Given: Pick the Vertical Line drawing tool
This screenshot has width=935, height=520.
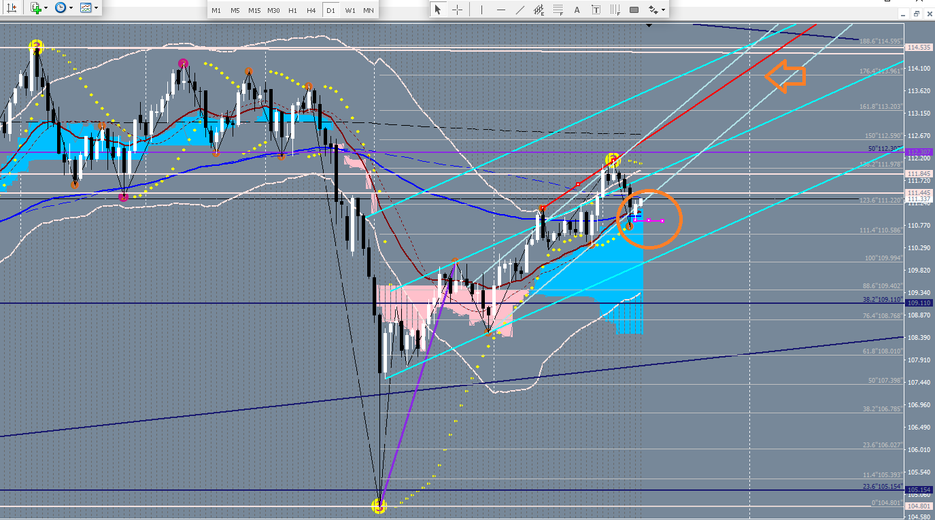Looking at the screenshot, I should [x=482, y=10].
